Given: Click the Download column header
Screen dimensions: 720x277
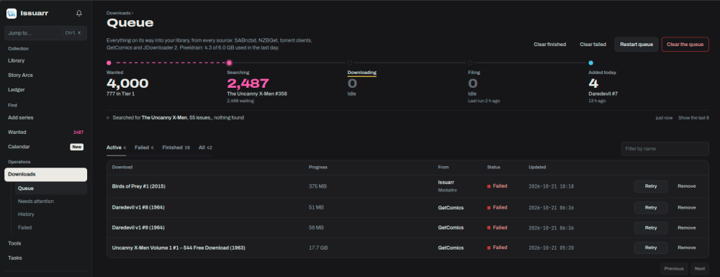Looking at the screenshot, I should (122, 168).
